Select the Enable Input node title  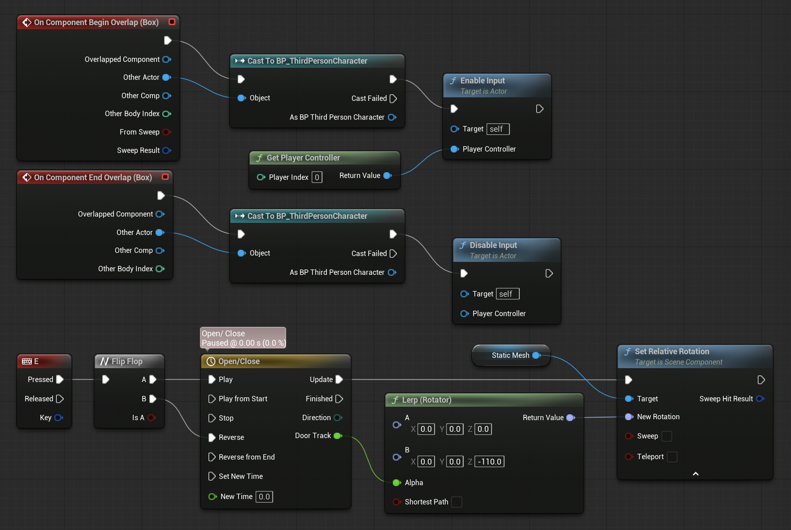[482, 81]
